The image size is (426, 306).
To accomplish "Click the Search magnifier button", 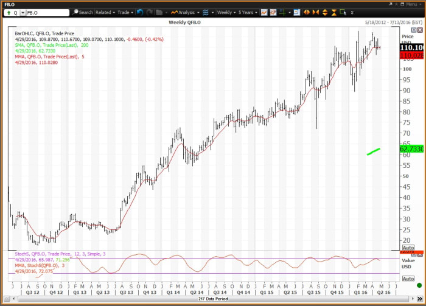I will (x=85, y=12).
